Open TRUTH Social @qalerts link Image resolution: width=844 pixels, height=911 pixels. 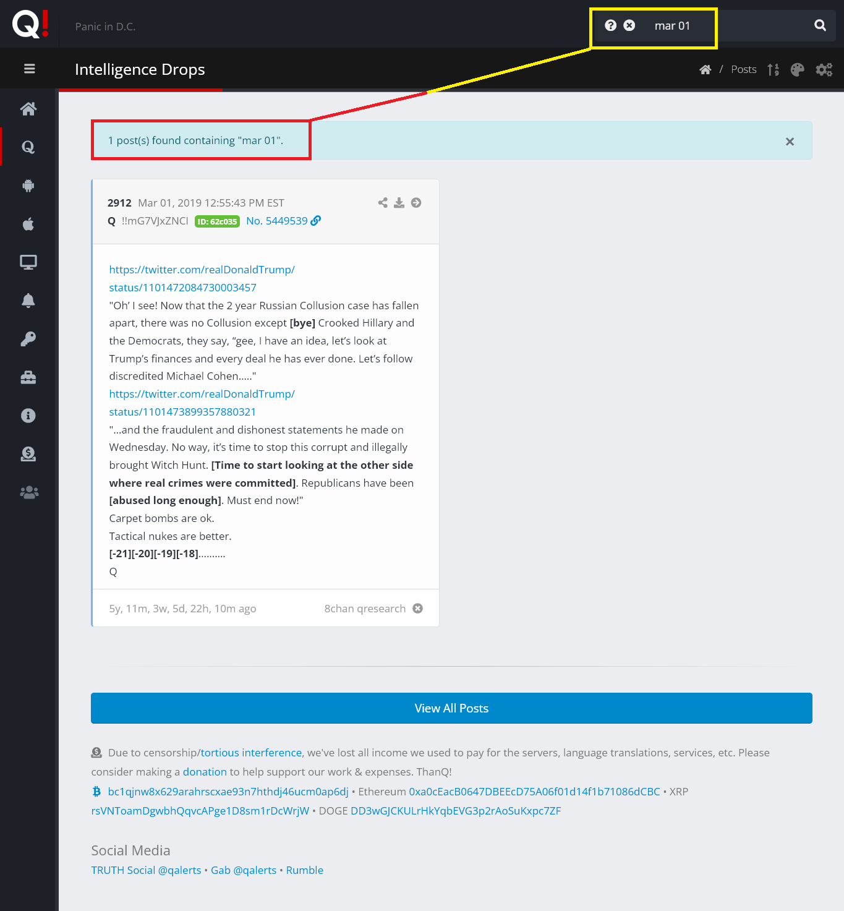pyautogui.click(x=146, y=870)
